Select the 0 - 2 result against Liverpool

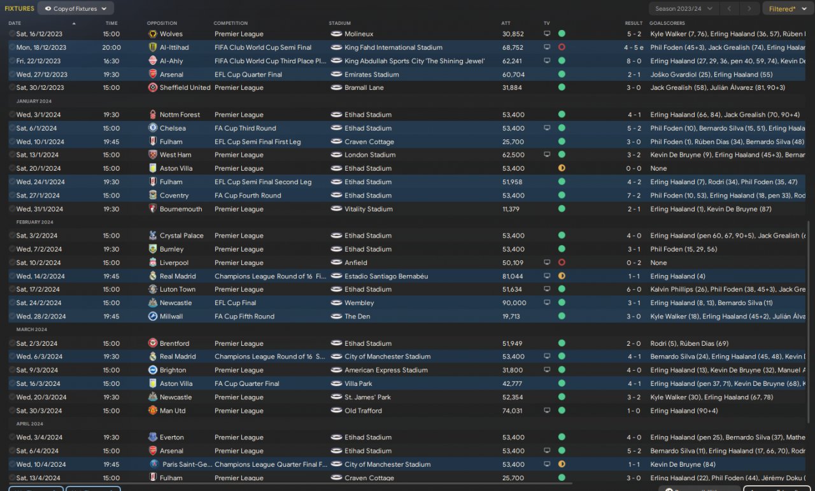point(634,262)
